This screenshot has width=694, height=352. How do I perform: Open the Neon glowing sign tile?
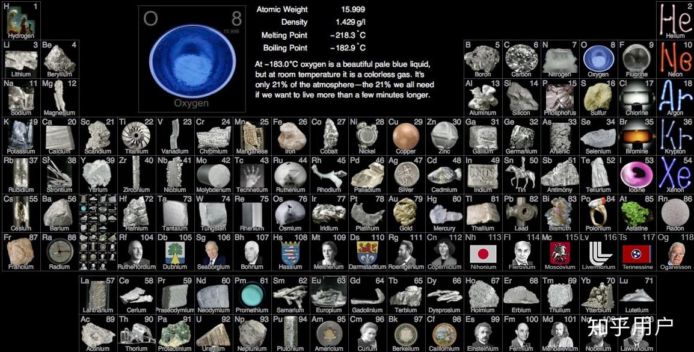click(675, 60)
